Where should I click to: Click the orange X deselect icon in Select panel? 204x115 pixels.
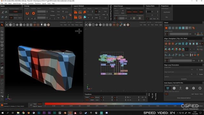click(x=166, y=28)
